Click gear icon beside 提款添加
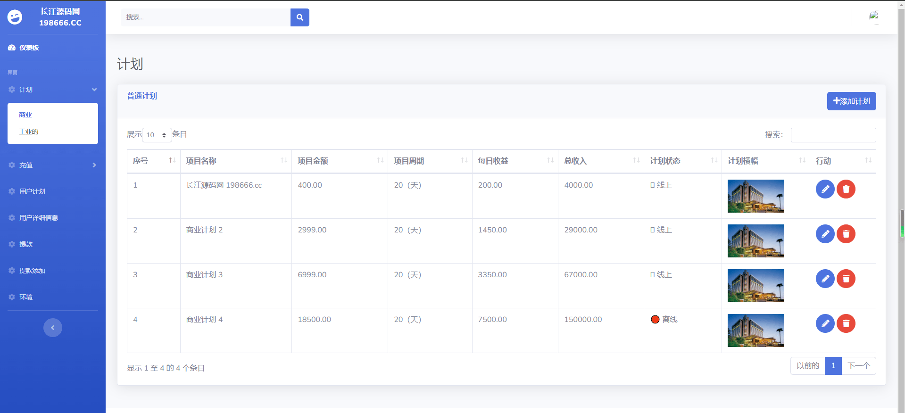The height and width of the screenshot is (413, 905). click(x=12, y=271)
